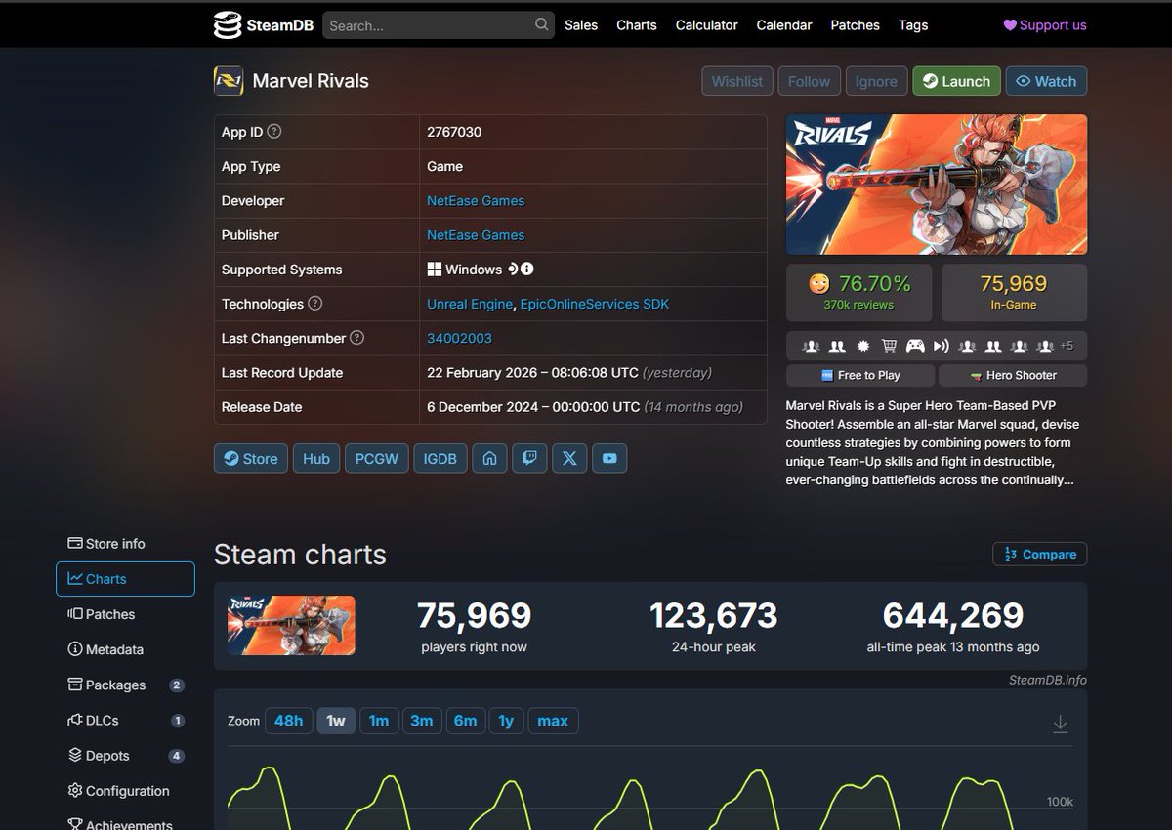The height and width of the screenshot is (830, 1172).
Task: Download chart data via the download icon
Action: tap(1060, 725)
